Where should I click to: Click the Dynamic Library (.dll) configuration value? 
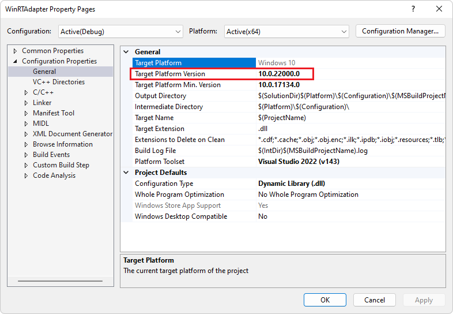tap(292, 184)
